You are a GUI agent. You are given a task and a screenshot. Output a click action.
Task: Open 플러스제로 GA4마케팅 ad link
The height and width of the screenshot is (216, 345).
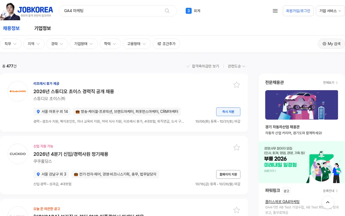click(282, 202)
